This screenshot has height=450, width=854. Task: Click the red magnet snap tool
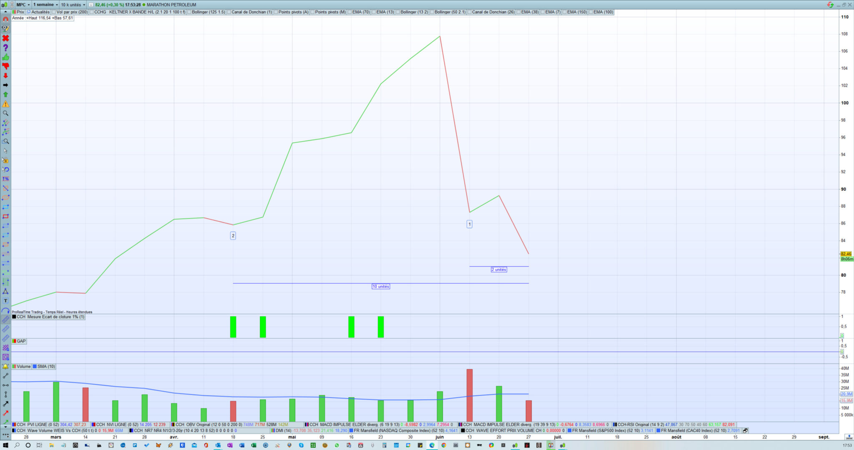point(5,19)
